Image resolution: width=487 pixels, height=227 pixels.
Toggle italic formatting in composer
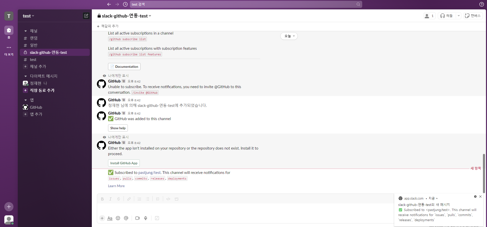110,199
